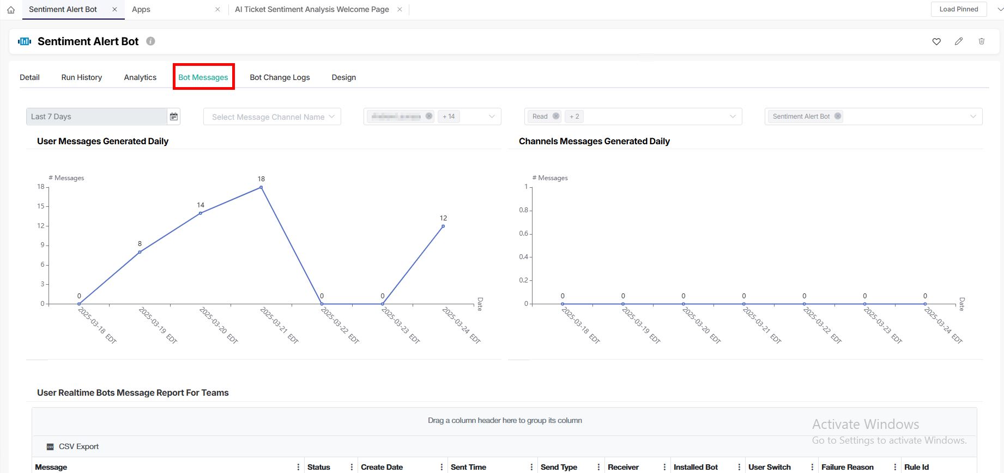Click the home icon in tab bar

coord(11,10)
